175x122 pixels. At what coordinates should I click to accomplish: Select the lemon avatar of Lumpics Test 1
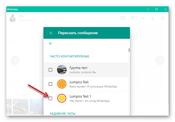tap(62, 98)
